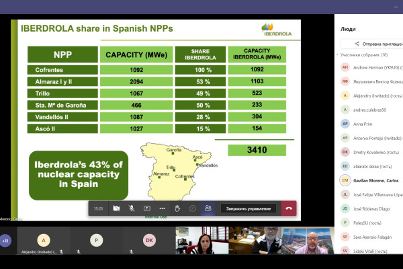Viewport: 403px width, 269px height.
Task: Click the DK participant avatar tile
Action: tap(150, 240)
